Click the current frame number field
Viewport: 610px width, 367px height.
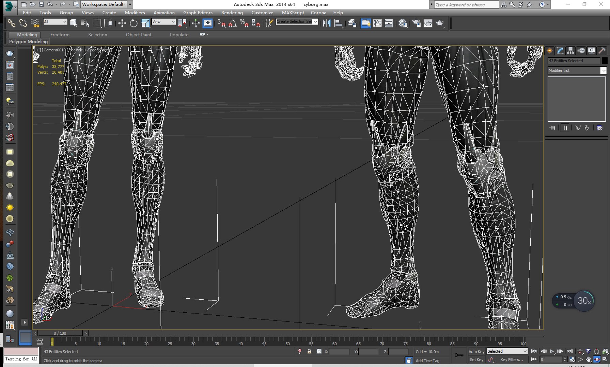[551, 360]
